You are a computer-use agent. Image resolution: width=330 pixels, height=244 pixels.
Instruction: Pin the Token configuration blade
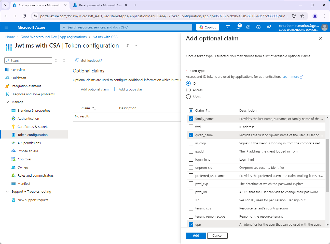[127, 45]
